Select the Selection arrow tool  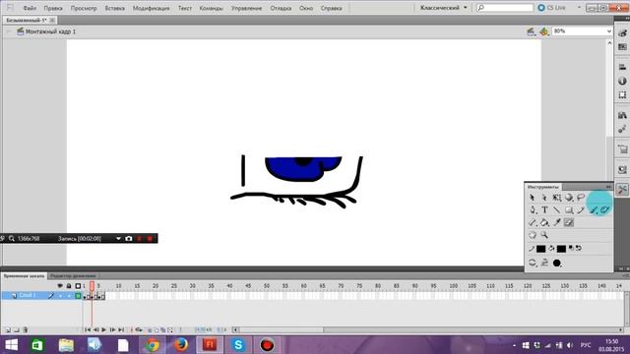point(532,198)
